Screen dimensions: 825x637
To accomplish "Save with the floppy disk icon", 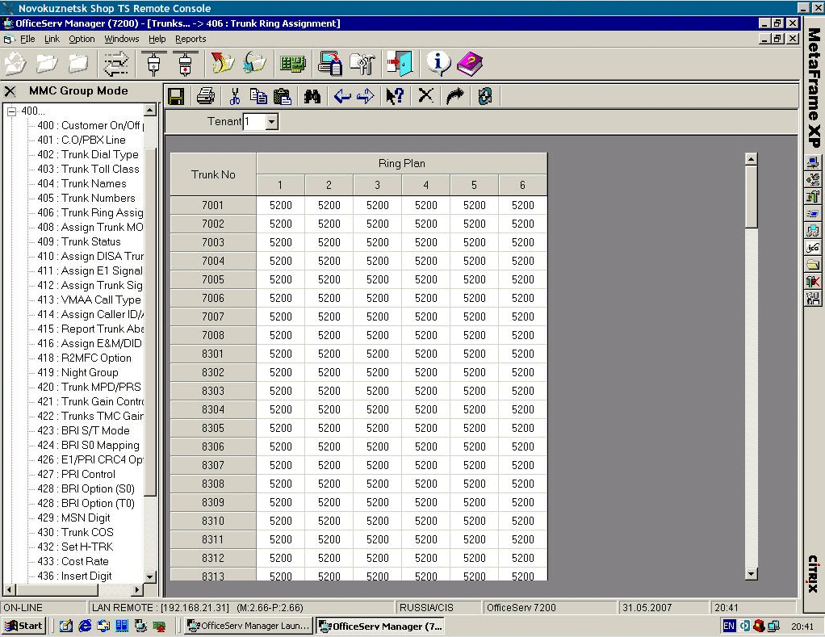I will pos(176,96).
